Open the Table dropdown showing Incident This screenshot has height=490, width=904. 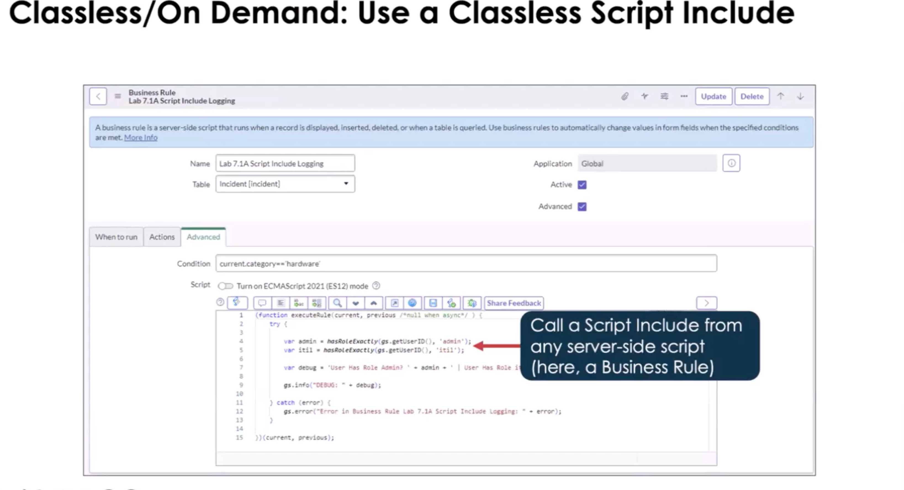285,184
